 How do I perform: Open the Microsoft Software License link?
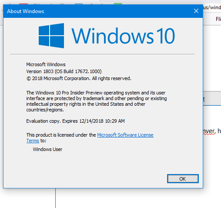click(x=125, y=135)
